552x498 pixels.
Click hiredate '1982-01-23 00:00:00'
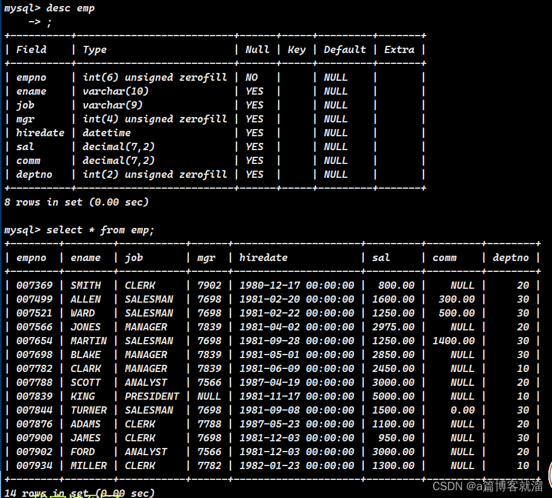coord(297,465)
